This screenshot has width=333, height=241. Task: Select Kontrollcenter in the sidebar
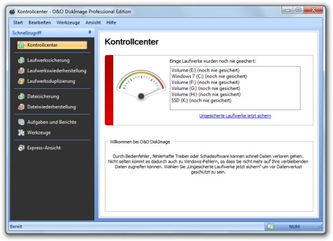(x=52, y=45)
